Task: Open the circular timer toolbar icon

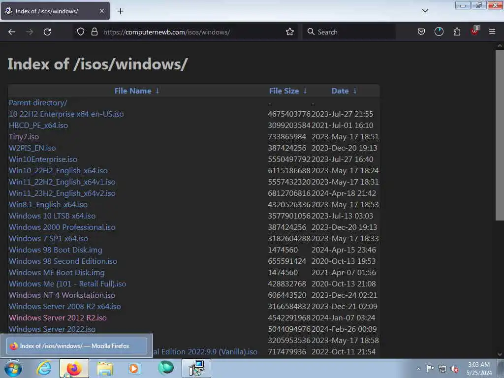Action: [x=439, y=31]
